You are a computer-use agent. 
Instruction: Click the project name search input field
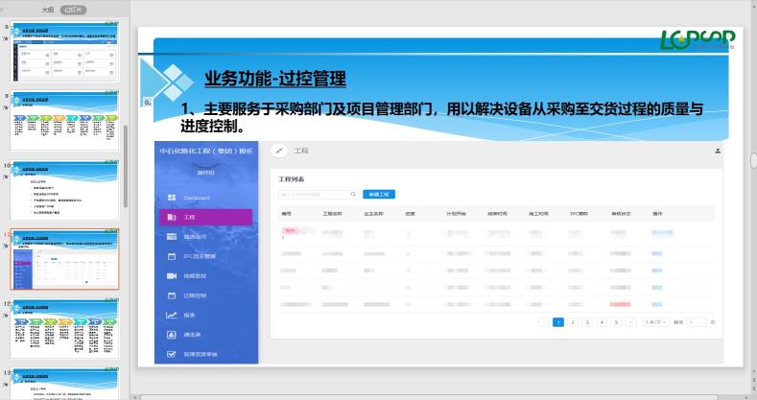tap(319, 195)
